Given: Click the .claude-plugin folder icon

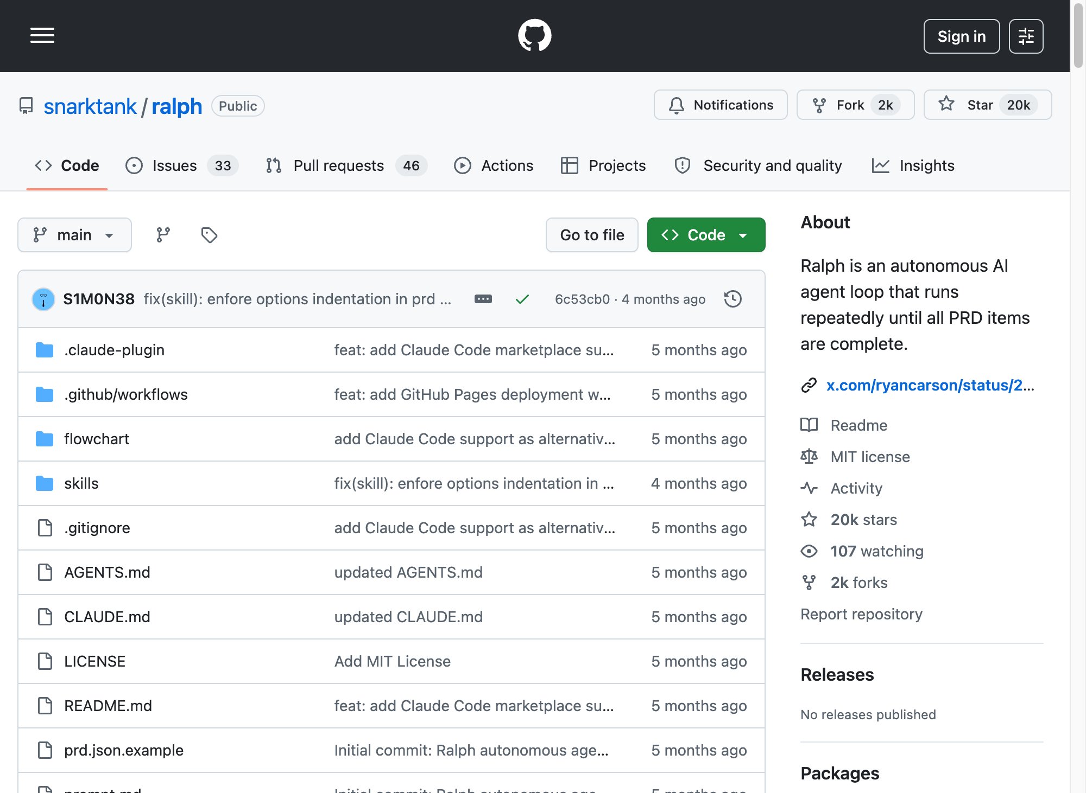Looking at the screenshot, I should coord(45,350).
